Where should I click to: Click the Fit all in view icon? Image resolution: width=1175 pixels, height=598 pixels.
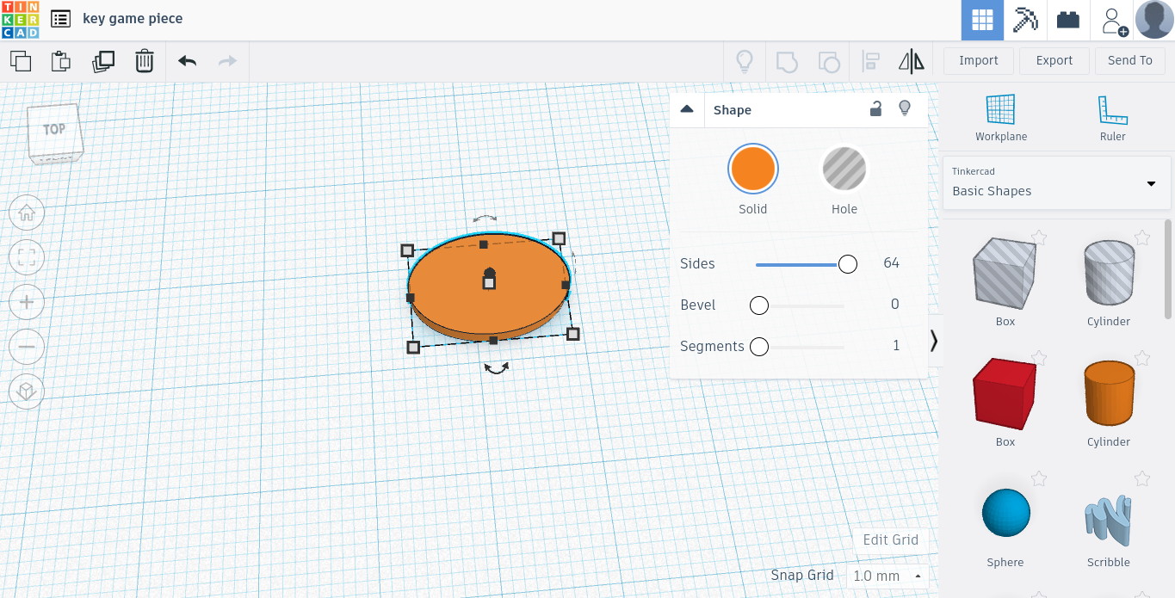coord(27,257)
